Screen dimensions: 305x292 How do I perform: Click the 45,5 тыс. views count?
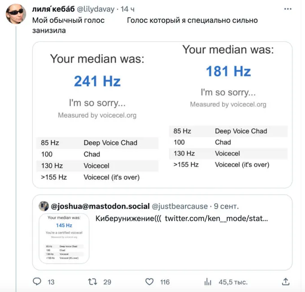[233, 282]
